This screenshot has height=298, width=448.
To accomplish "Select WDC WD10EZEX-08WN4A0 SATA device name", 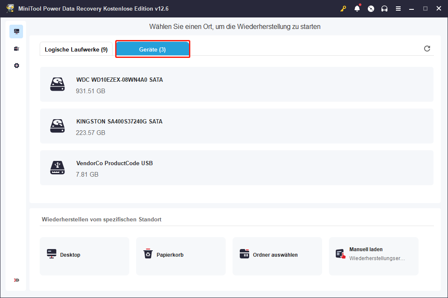I will pyautogui.click(x=119, y=80).
